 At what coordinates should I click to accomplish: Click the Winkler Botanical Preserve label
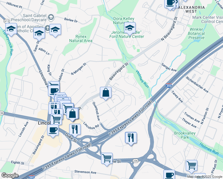[x=196, y=33]
